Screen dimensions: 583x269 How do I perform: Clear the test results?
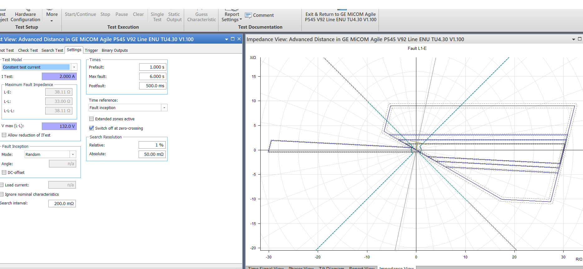(x=138, y=14)
